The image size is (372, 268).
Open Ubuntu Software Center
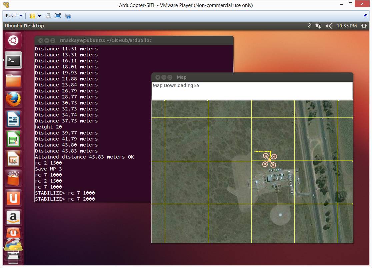click(x=13, y=178)
